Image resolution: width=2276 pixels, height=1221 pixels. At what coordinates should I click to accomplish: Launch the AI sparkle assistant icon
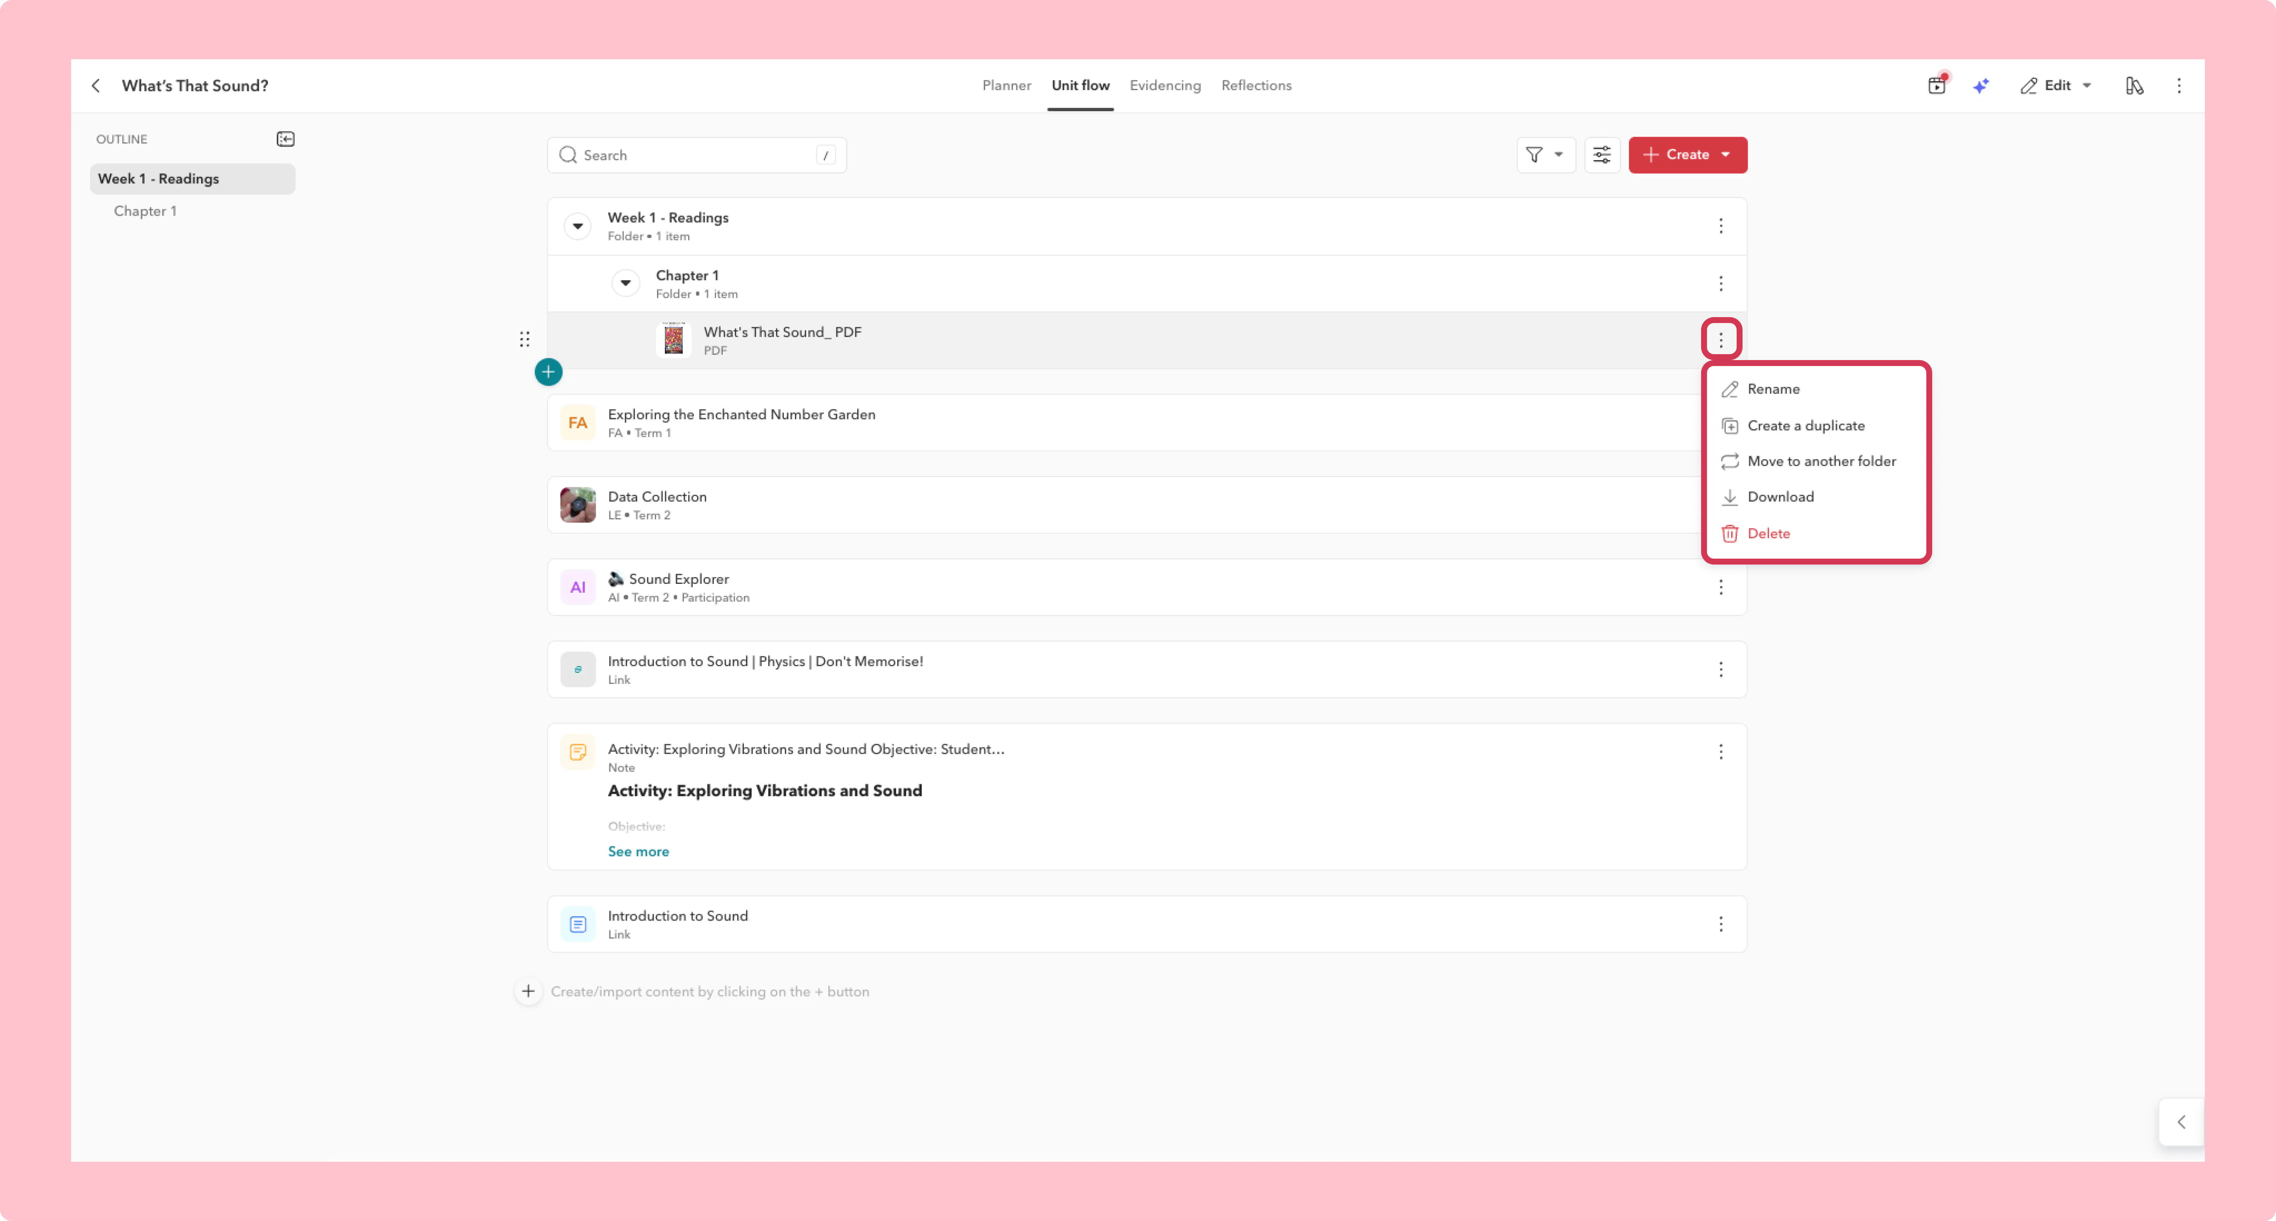point(1981,86)
